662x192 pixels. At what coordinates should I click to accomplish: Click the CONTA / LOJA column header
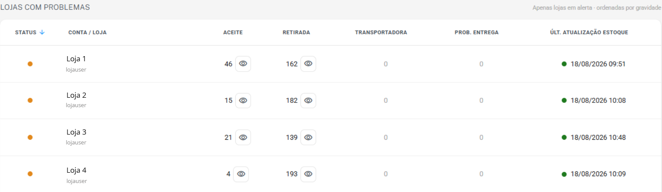pyautogui.click(x=88, y=33)
